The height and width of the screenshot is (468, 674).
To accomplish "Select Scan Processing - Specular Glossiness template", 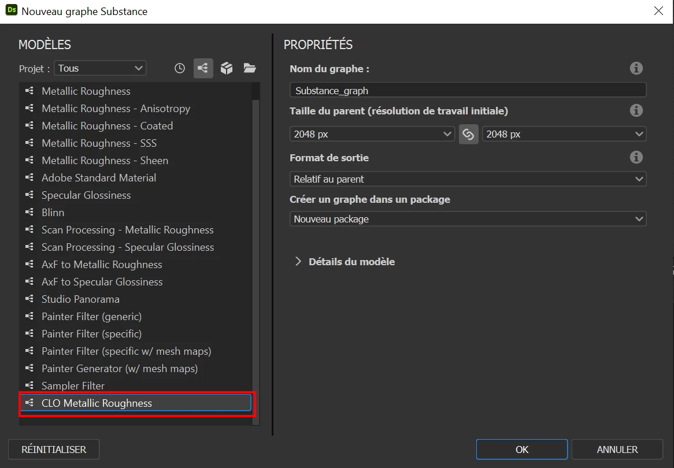I will (135, 247).
